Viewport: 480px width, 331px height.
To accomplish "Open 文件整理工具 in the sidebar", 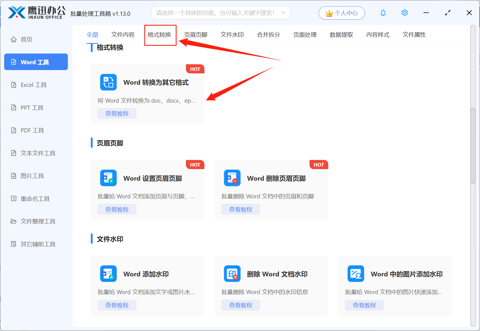I will [38, 221].
